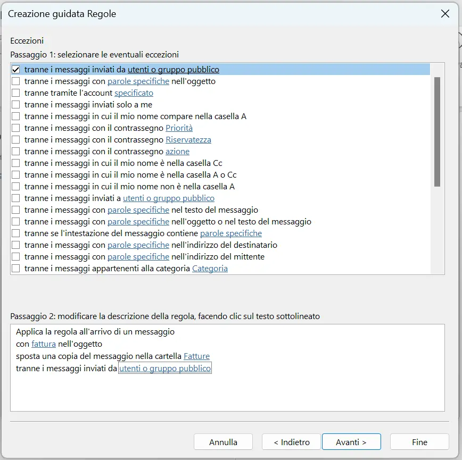The height and width of the screenshot is (460, 462).
Task: Enable the contrassegno Priorità exception
Action: (x=15, y=128)
